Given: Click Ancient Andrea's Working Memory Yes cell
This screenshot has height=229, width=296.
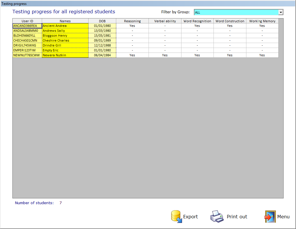Looking at the screenshot, I should [262, 26].
